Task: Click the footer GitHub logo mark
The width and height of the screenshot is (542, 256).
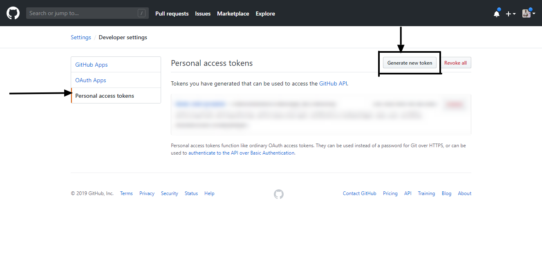Action: 278,194
